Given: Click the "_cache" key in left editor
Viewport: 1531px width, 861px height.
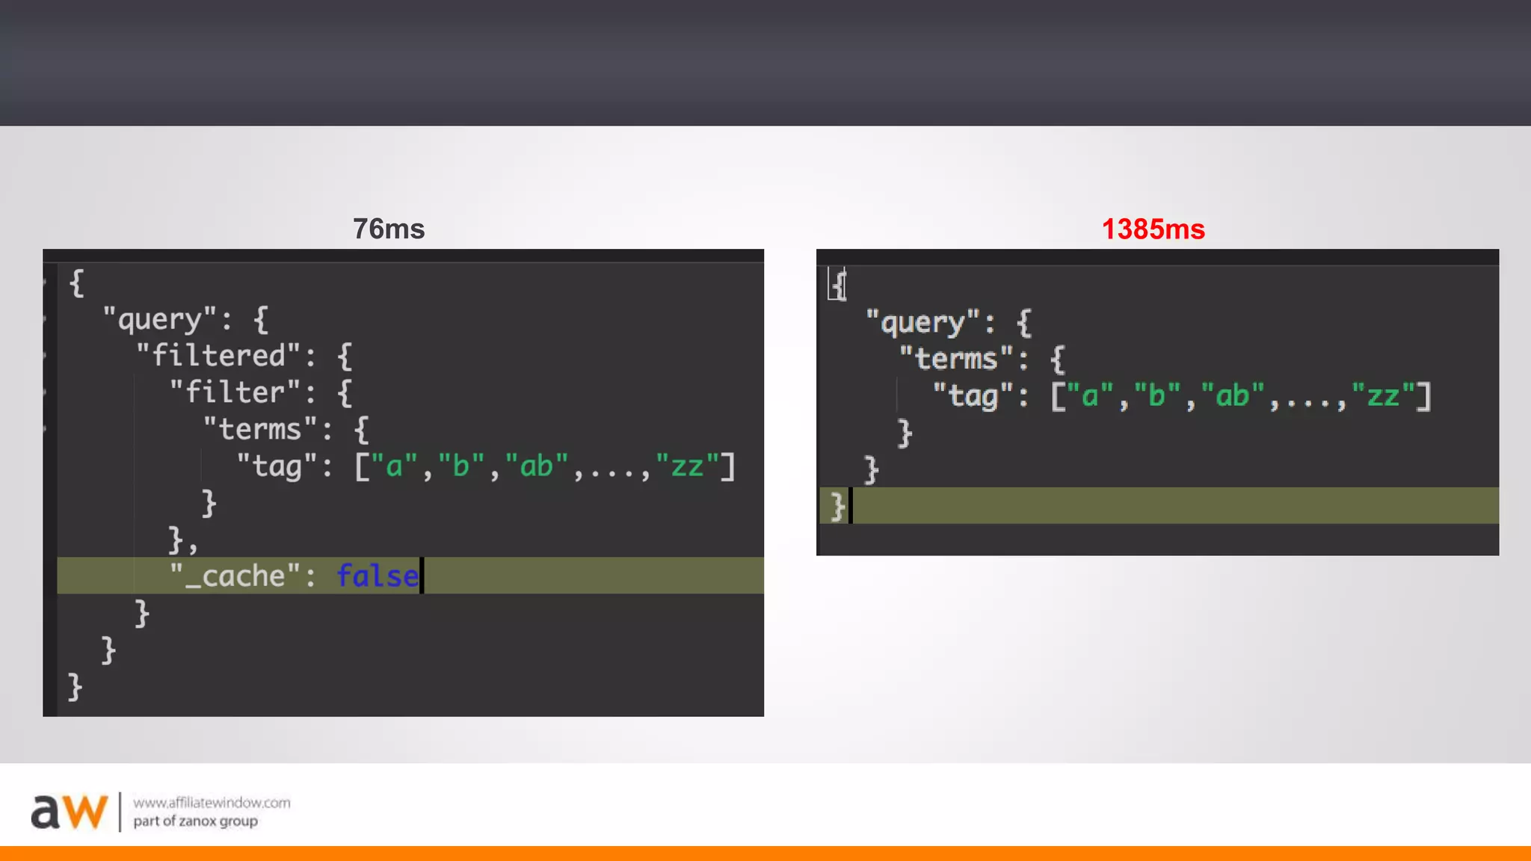Looking at the screenshot, I should 235,575.
